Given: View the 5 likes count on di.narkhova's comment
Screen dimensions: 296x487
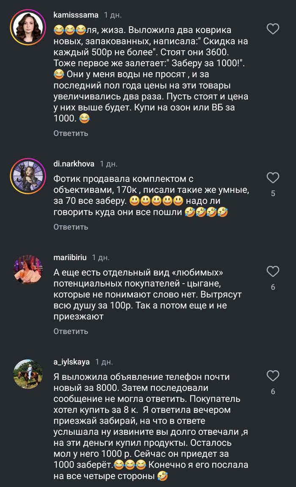Looking at the screenshot, I should tap(273, 193).
